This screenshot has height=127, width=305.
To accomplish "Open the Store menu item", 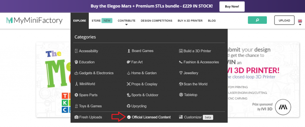I will click(x=96, y=21).
